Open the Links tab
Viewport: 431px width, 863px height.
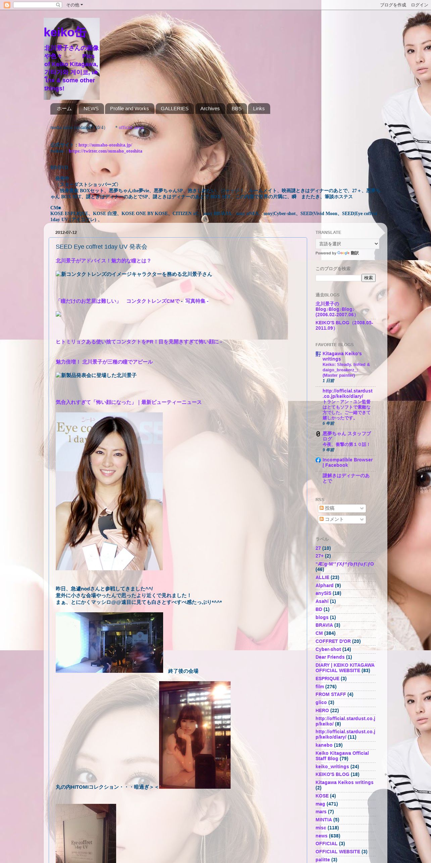point(259,109)
